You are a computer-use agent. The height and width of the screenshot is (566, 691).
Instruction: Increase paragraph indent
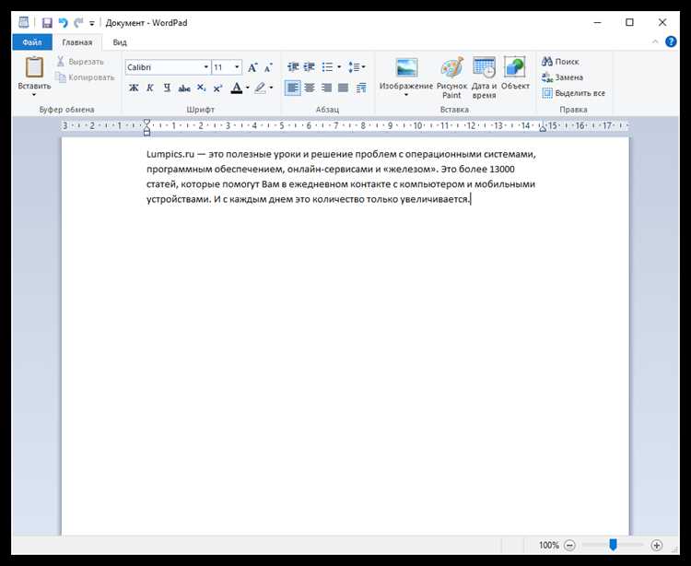pyautogui.click(x=310, y=67)
